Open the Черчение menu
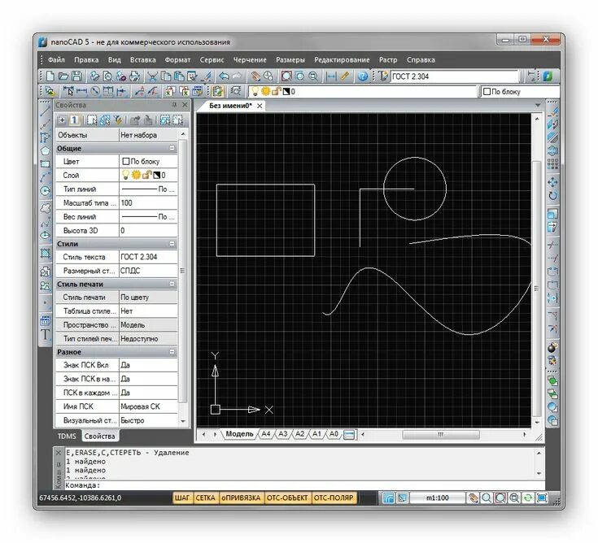Screen dimensions: 598x543 coord(250,60)
